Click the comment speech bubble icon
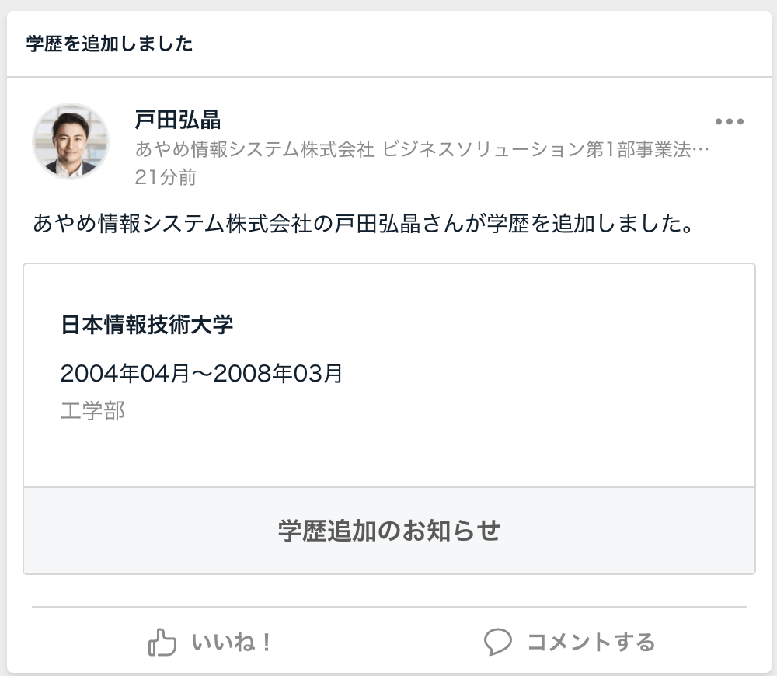 click(497, 642)
